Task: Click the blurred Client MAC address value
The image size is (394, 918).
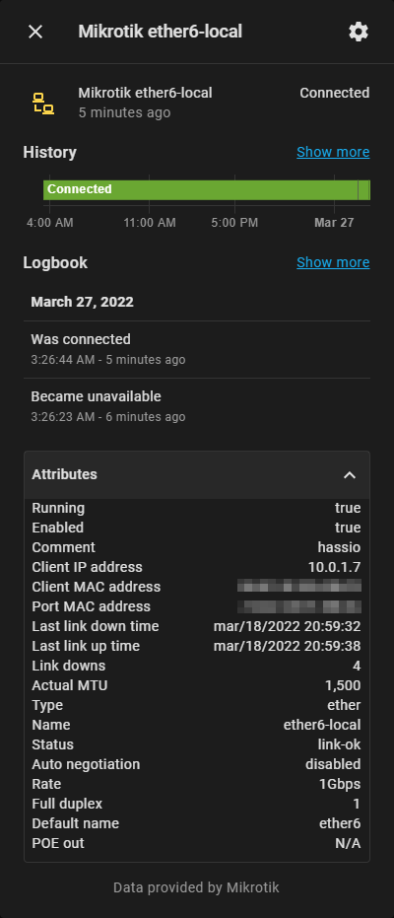Action: click(x=299, y=586)
